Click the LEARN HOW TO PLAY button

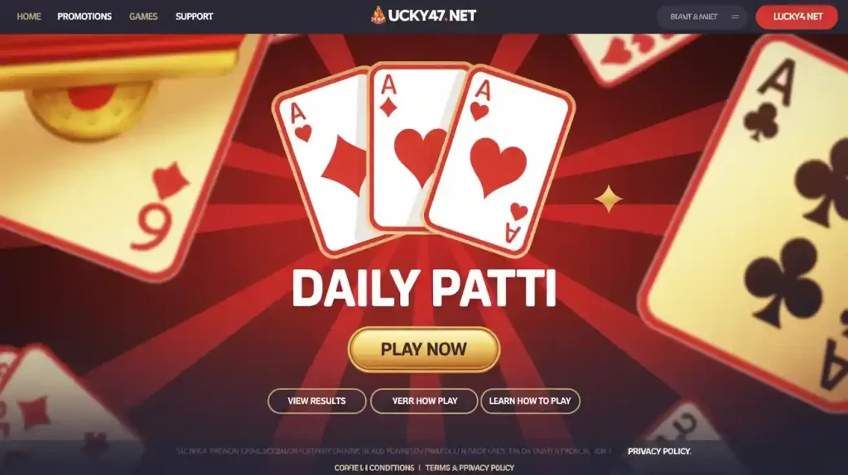pyautogui.click(x=530, y=401)
